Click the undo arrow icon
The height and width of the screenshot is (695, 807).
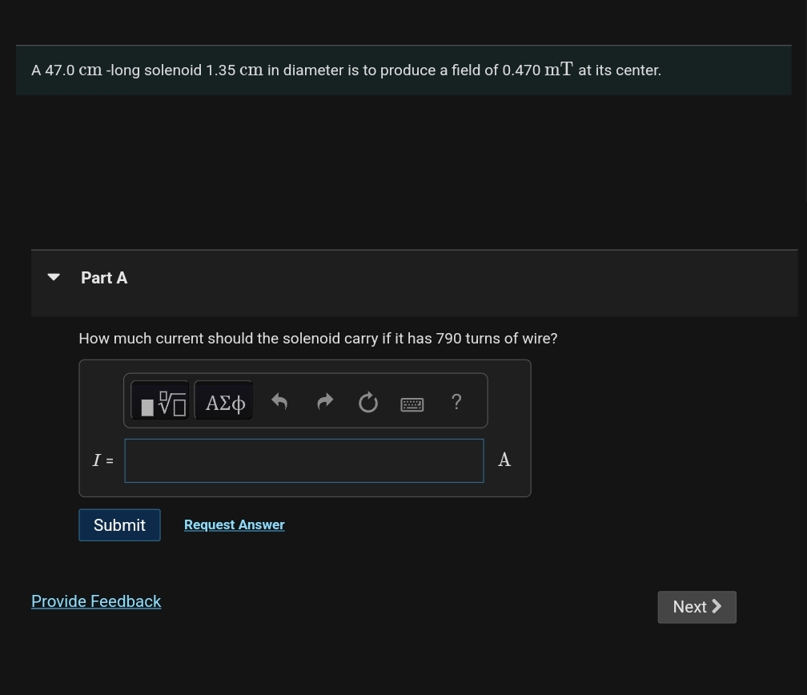pos(279,402)
